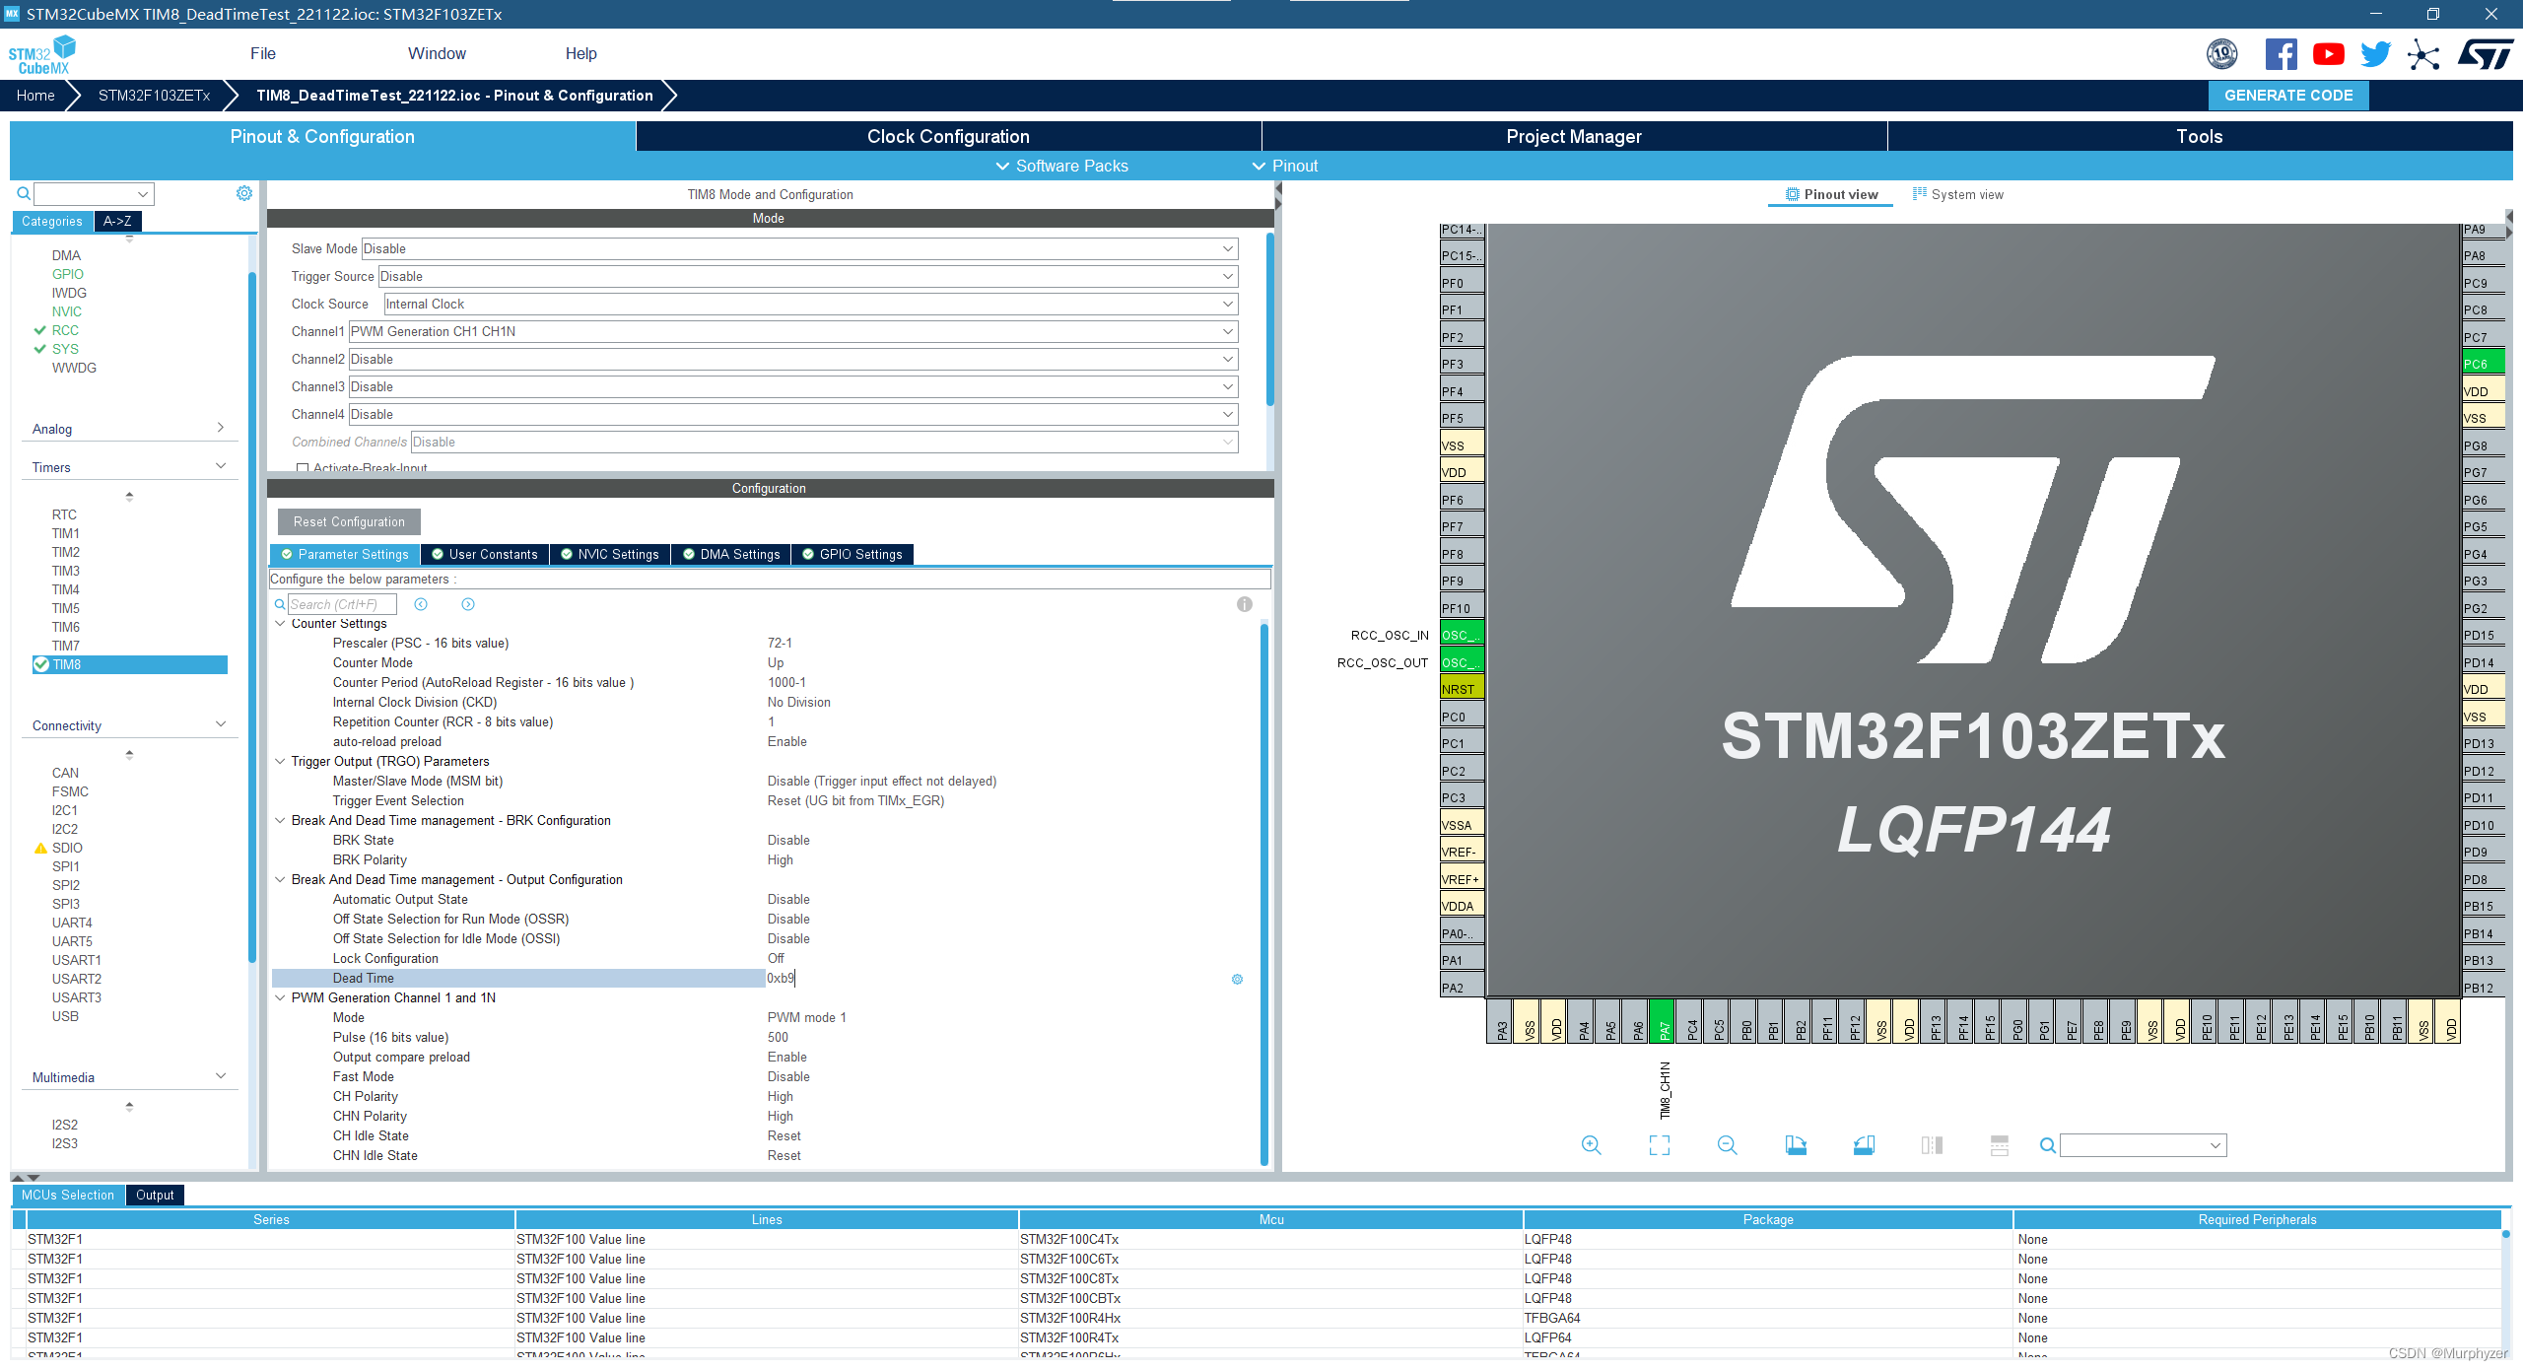The height and width of the screenshot is (1370, 2523).
Task: Zoom in on the pinout view
Action: (x=1591, y=1145)
